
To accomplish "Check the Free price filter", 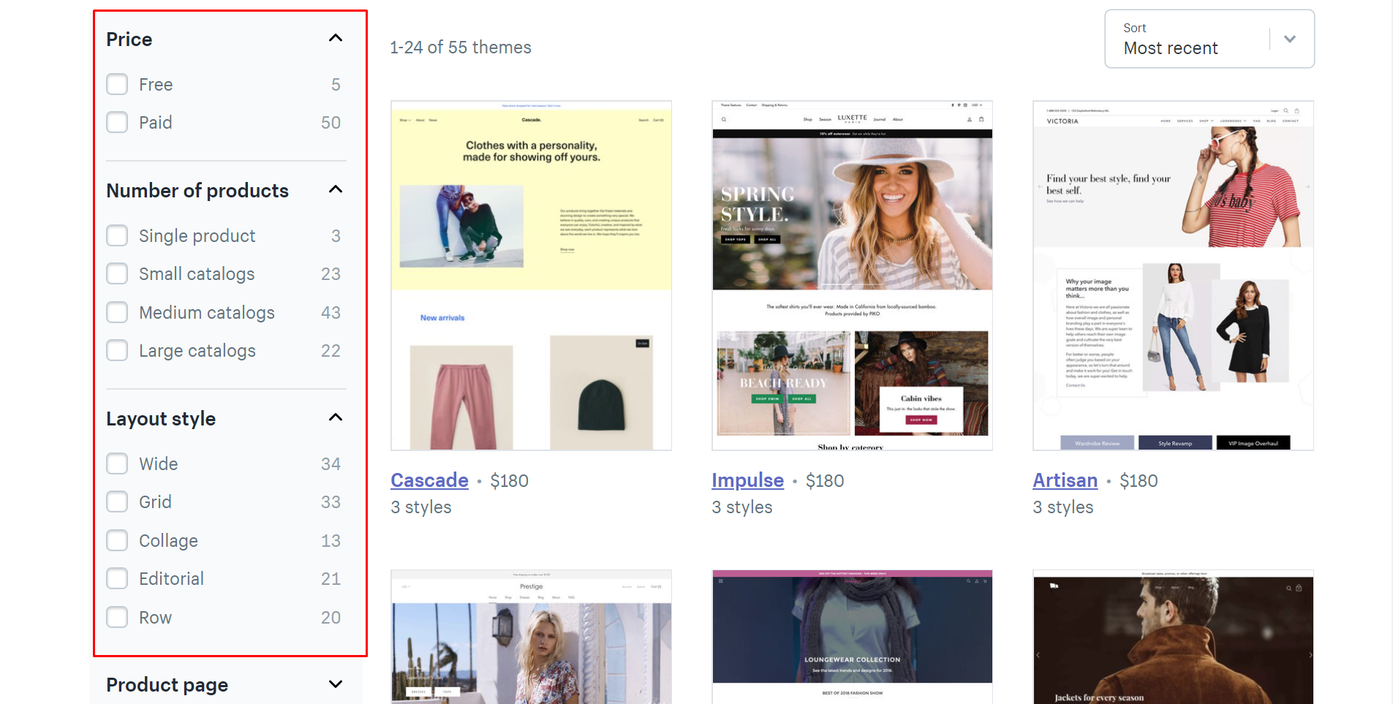I will pos(117,84).
